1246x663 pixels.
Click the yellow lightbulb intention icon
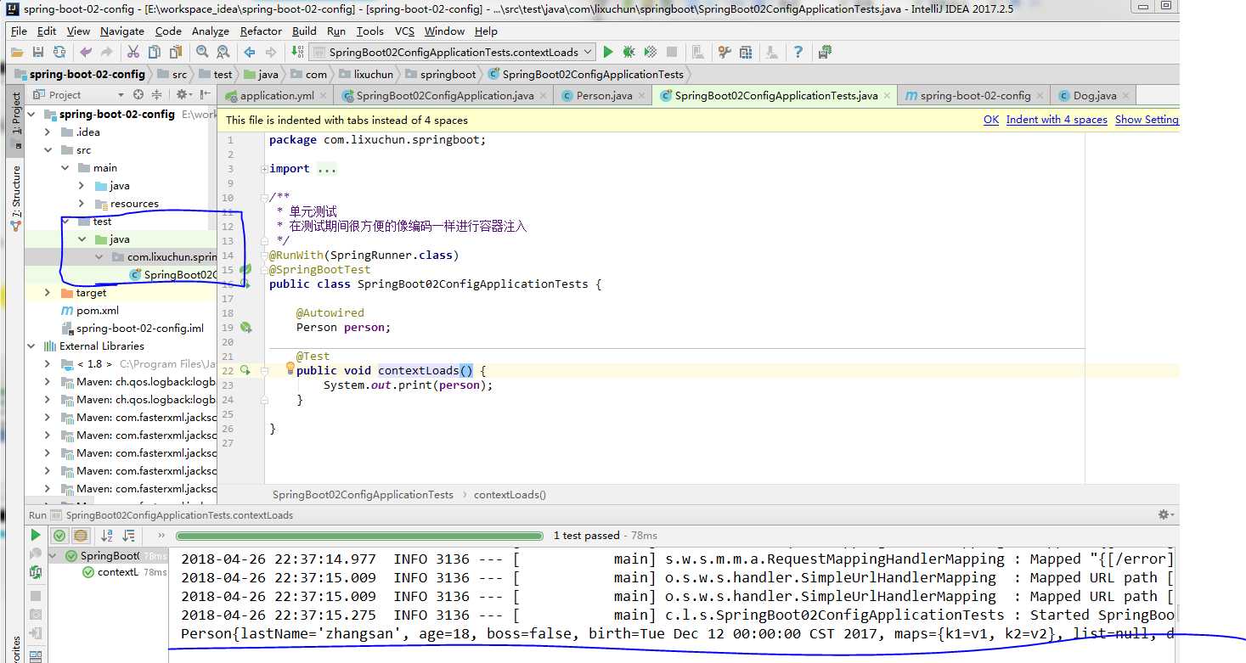[290, 369]
